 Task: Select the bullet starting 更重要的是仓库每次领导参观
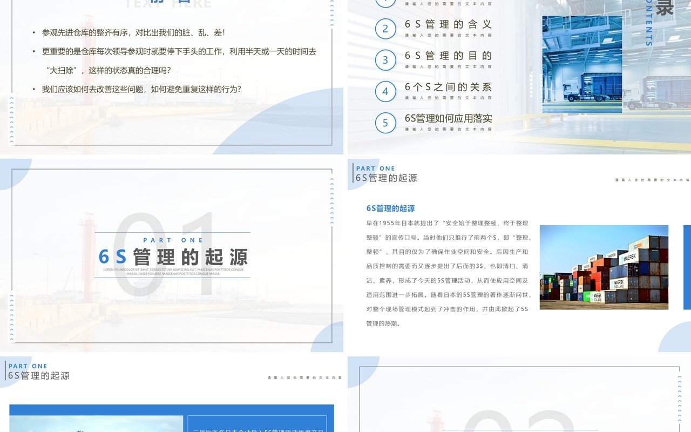click(179, 51)
